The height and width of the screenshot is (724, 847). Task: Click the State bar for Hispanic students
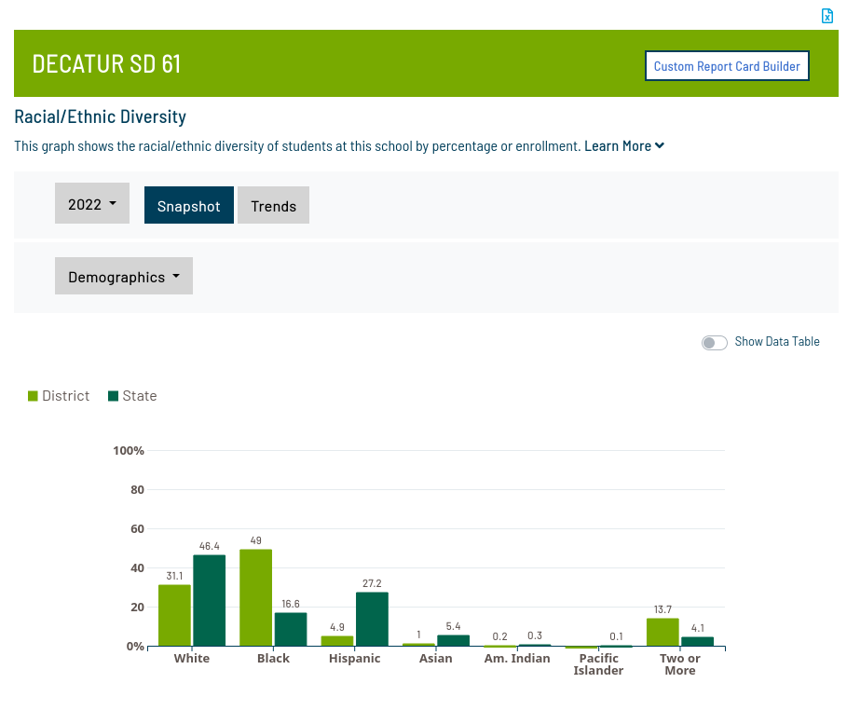pos(372,619)
